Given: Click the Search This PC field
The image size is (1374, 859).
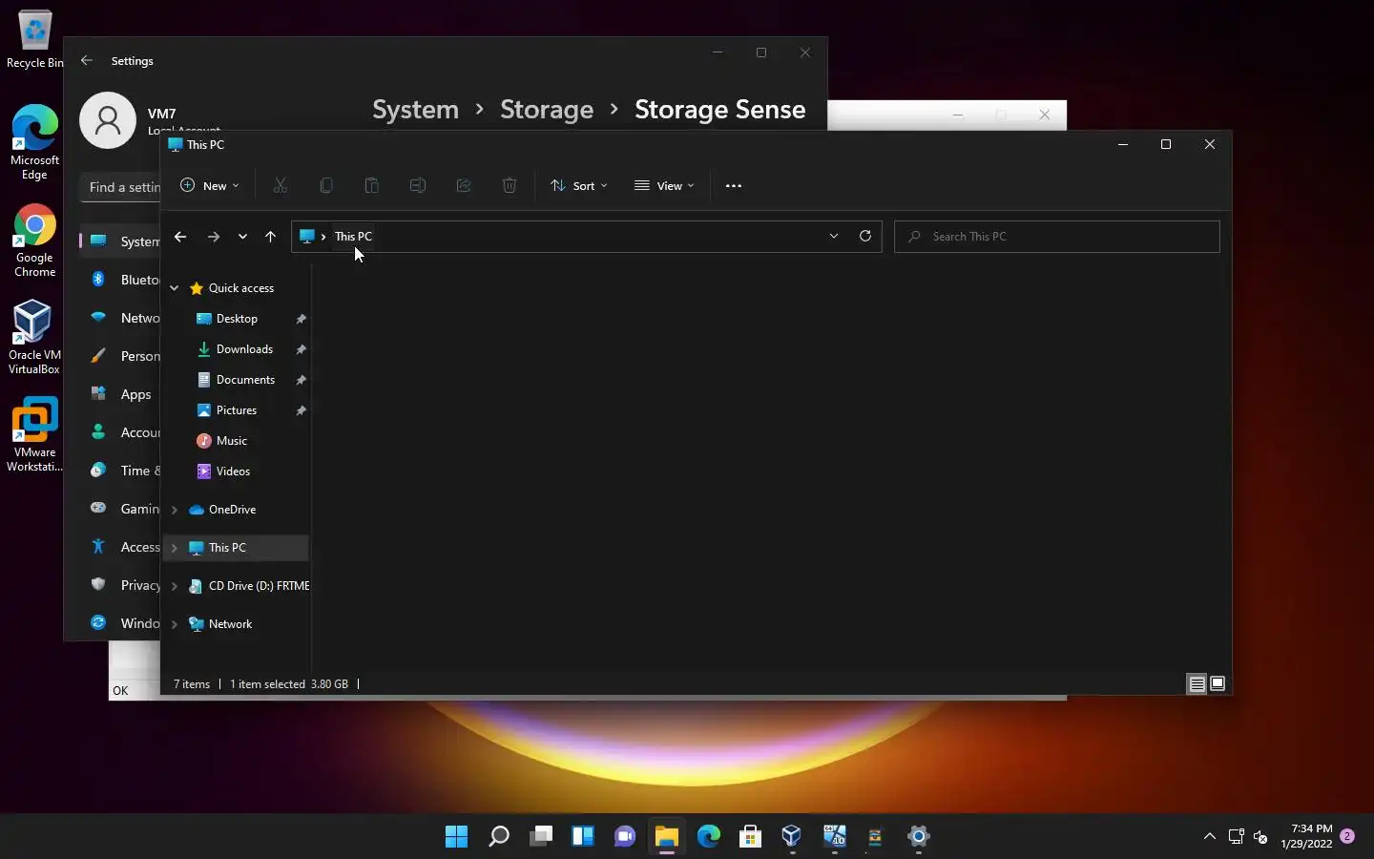Looking at the screenshot, I should pos(1056,237).
